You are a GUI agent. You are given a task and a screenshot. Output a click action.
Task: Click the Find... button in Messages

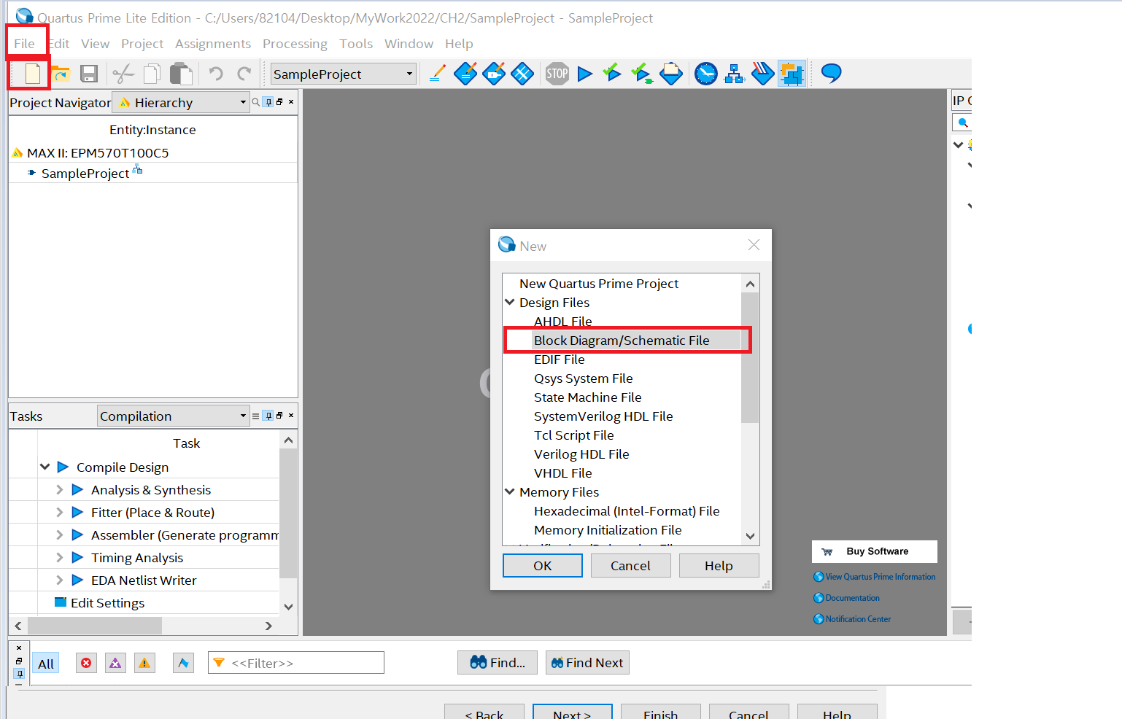[498, 663]
